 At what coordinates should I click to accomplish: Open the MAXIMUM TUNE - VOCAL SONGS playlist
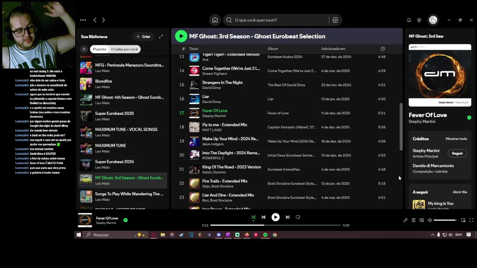pos(123,132)
